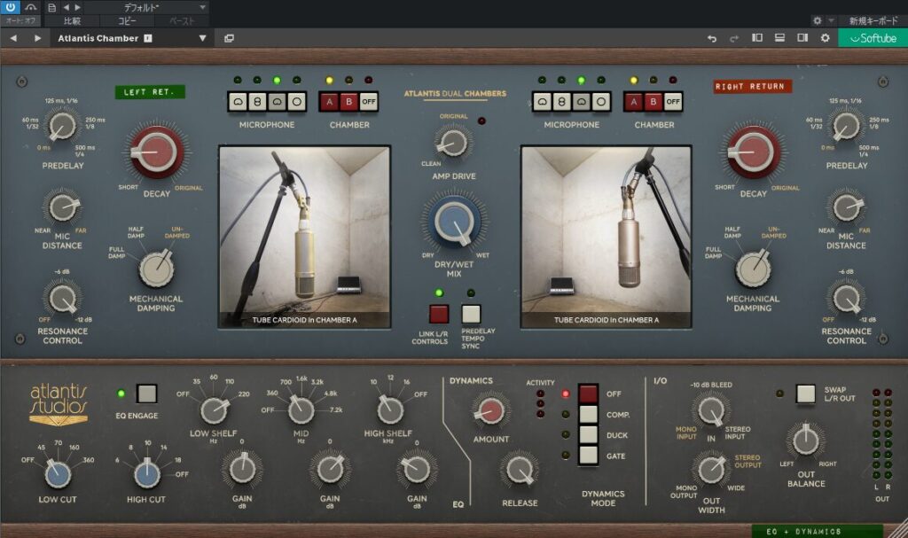908x538 pixels.
Task: Open the Atlantis Chamber preset dropdown arrow
Action: 202,38
